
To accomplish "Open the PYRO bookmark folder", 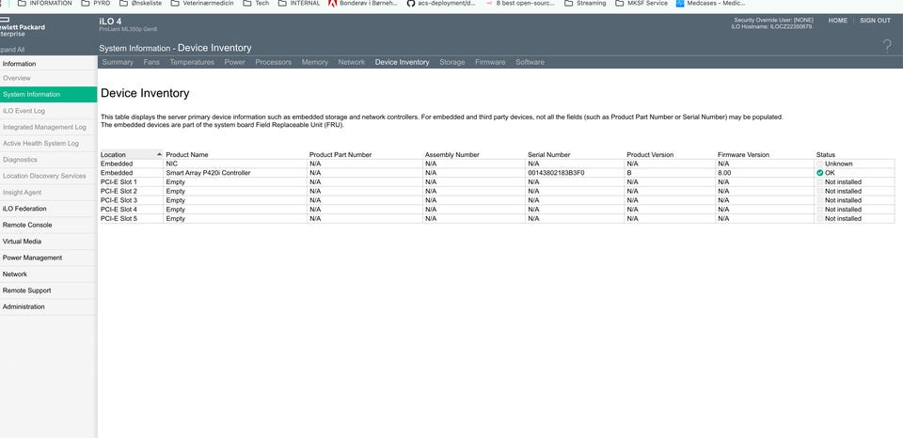I will coord(96,4).
